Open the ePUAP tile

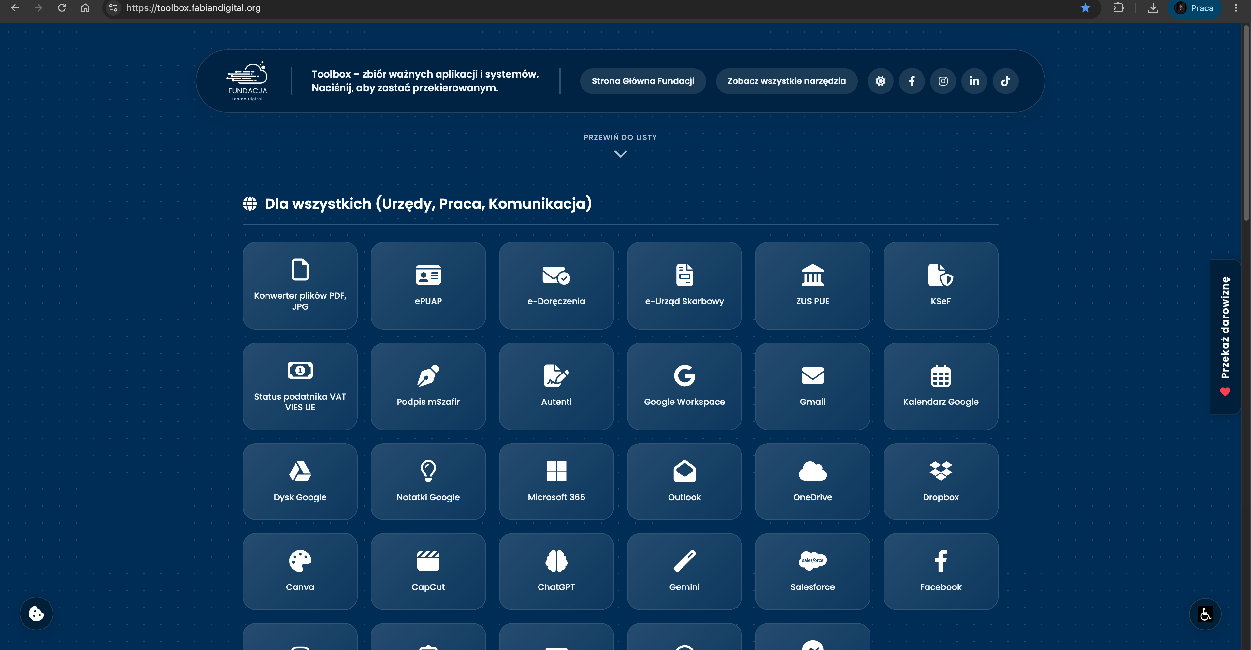[x=428, y=286]
